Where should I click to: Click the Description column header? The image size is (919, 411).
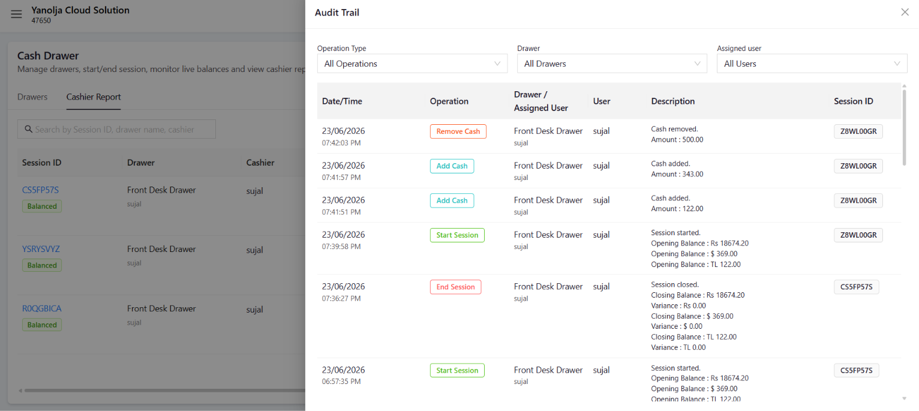(672, 101)
